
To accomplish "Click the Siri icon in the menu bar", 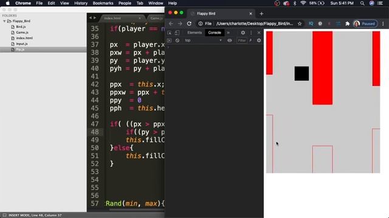I will tap(371, 3).
